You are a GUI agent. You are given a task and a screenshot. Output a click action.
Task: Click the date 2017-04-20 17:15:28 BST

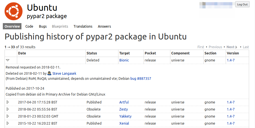pyautogui.click(x=38, y=102)
